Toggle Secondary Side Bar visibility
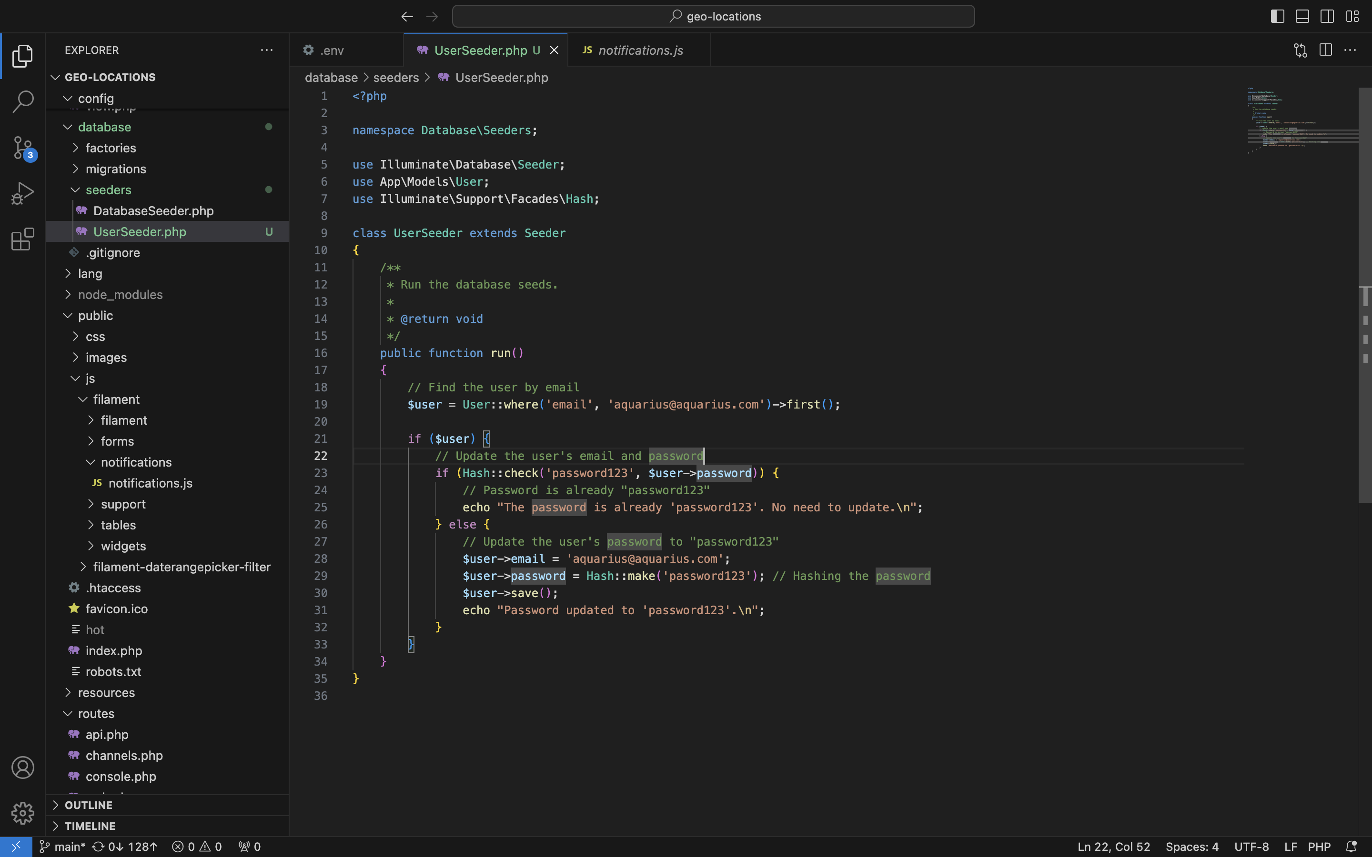This screenshot has width=1372, height=857. click(x=1327, y=17)
